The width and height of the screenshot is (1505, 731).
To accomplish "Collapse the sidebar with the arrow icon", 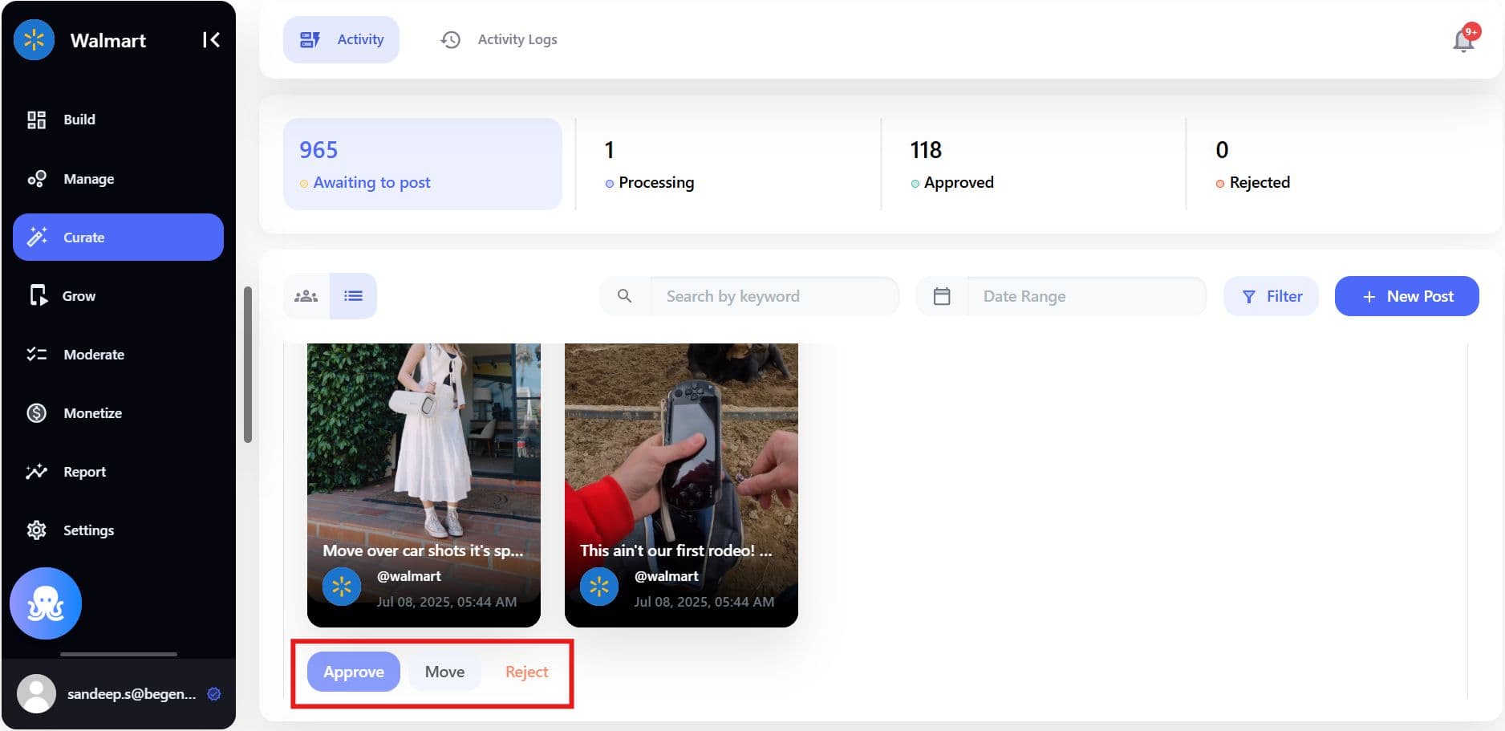I will coord(211,39).
